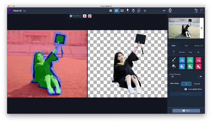Viewport: 212px width, 123px height.
Task: Click the Save button
Action: pos(186,111)
